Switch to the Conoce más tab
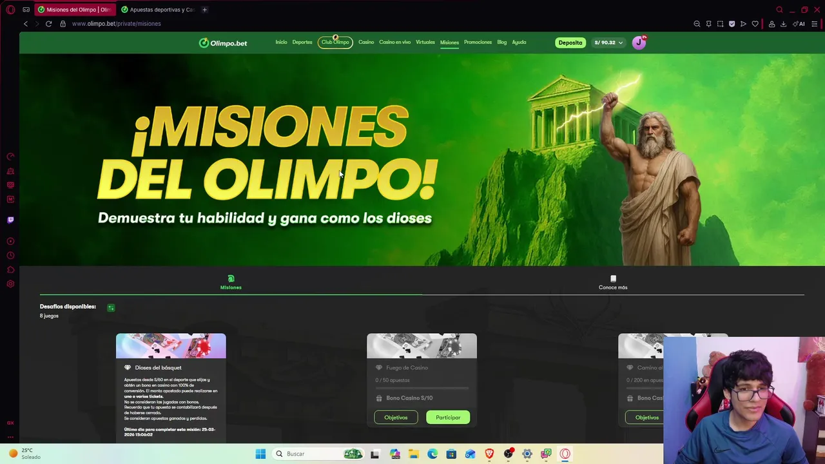 pyautogui.click(x=613, y=283)
